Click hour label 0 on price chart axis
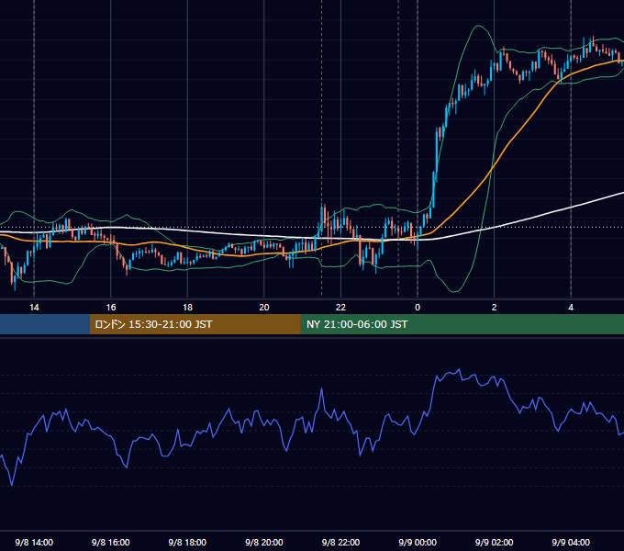 [x=418, y=308]
